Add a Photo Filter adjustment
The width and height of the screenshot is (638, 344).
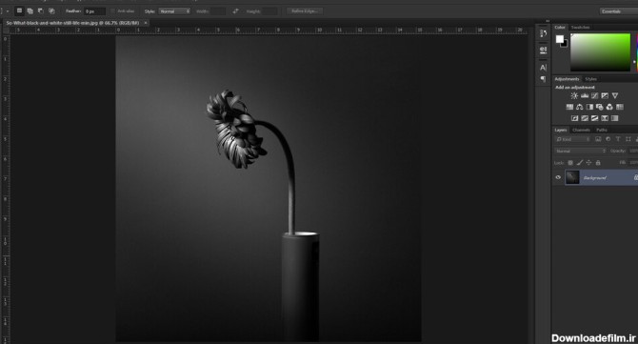[x=599, y=107]
